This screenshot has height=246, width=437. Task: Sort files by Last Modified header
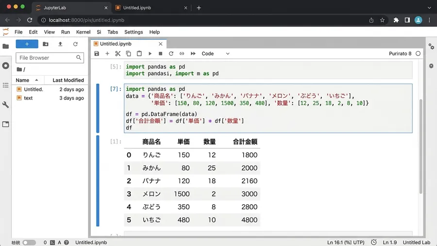point(68,80)
